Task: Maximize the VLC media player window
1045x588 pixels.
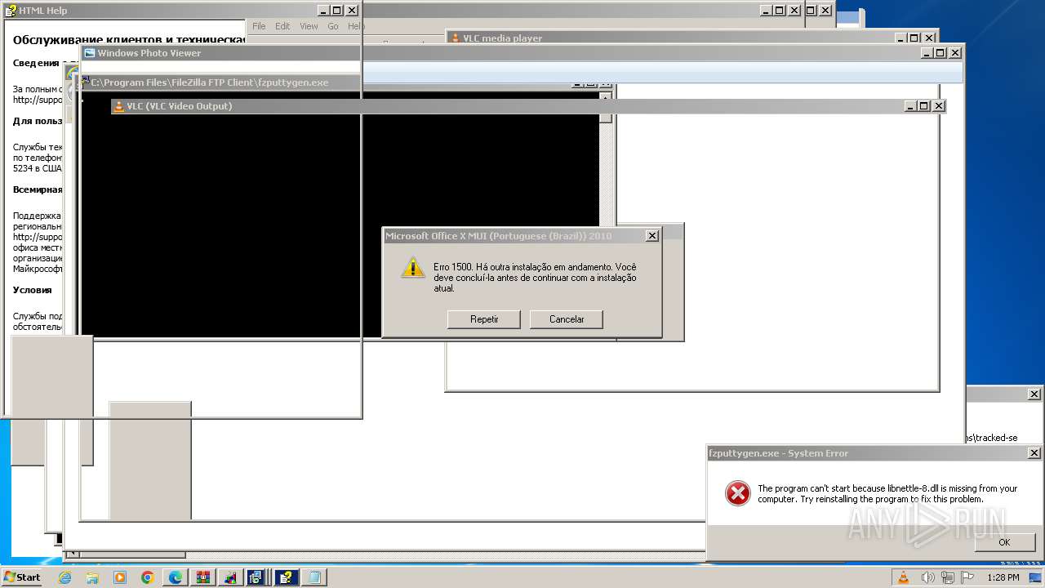Action: [914, 38]
